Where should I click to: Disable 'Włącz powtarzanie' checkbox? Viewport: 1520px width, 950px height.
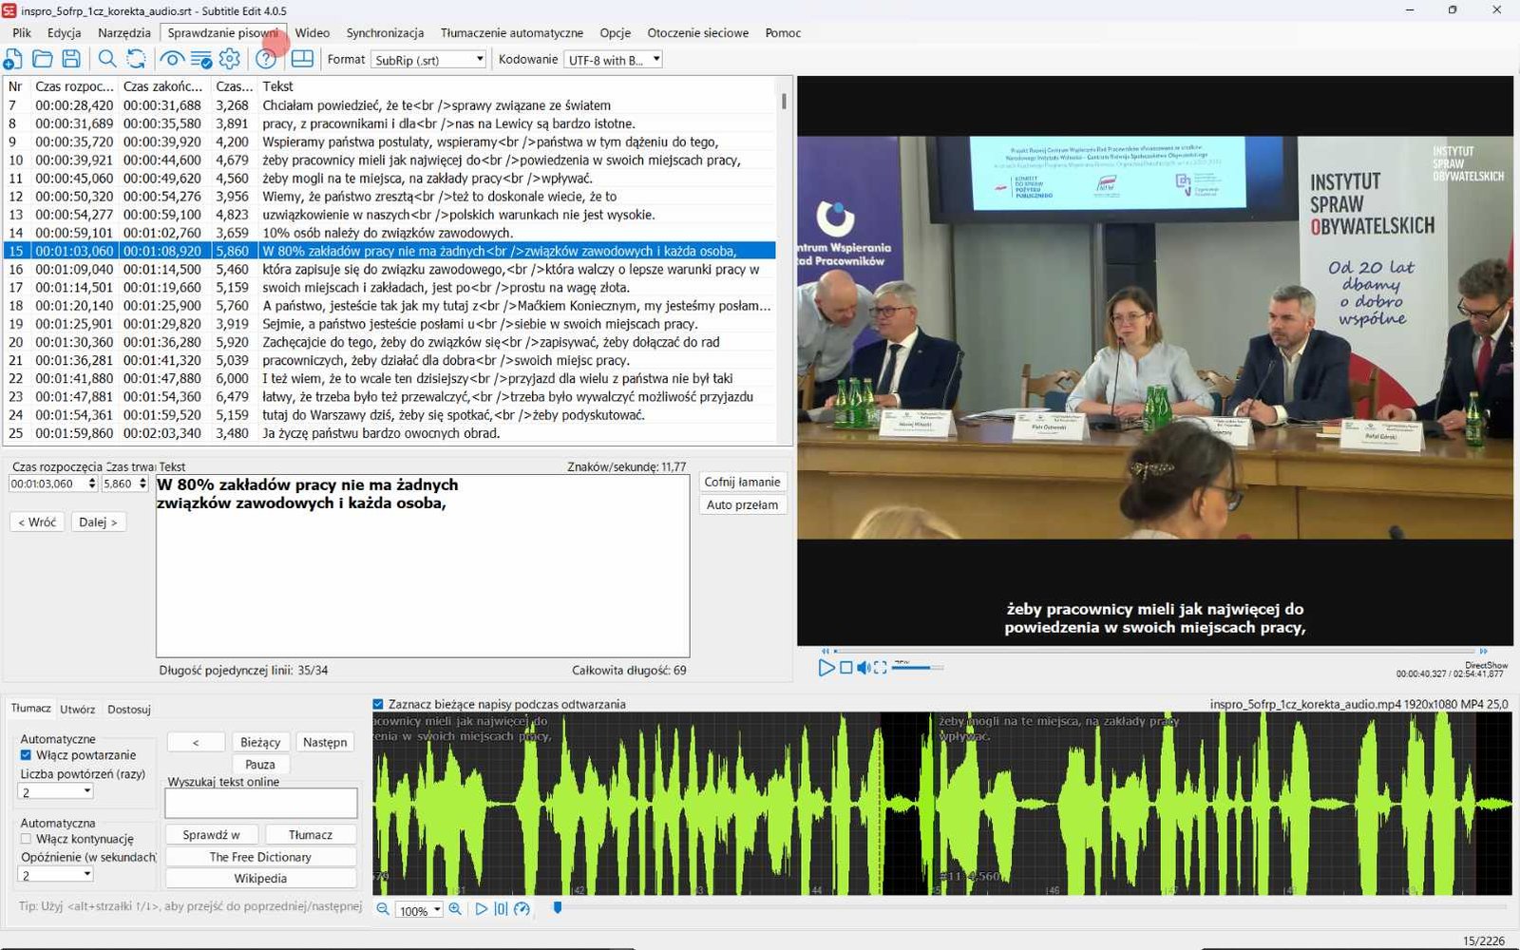click(26, 755)
